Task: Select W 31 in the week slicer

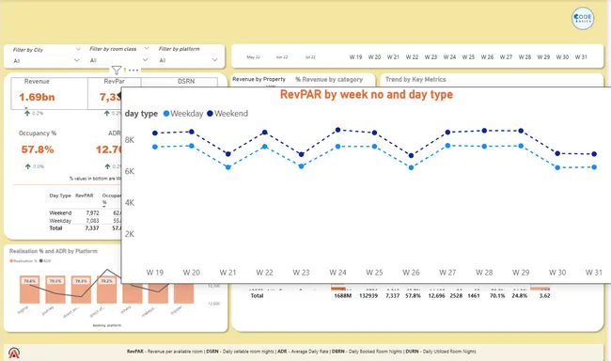Action: click(581, 57)
